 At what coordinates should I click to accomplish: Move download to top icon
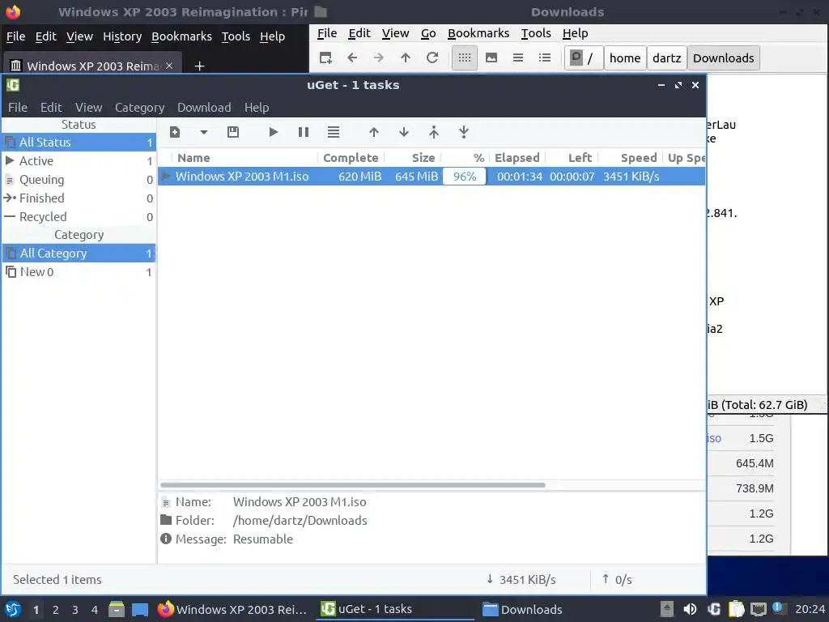click(434, 132)
